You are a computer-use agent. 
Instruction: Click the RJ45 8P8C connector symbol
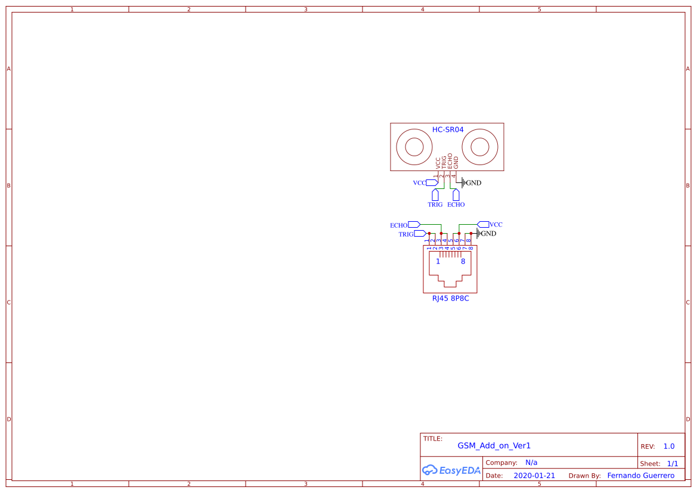[450, 269]
